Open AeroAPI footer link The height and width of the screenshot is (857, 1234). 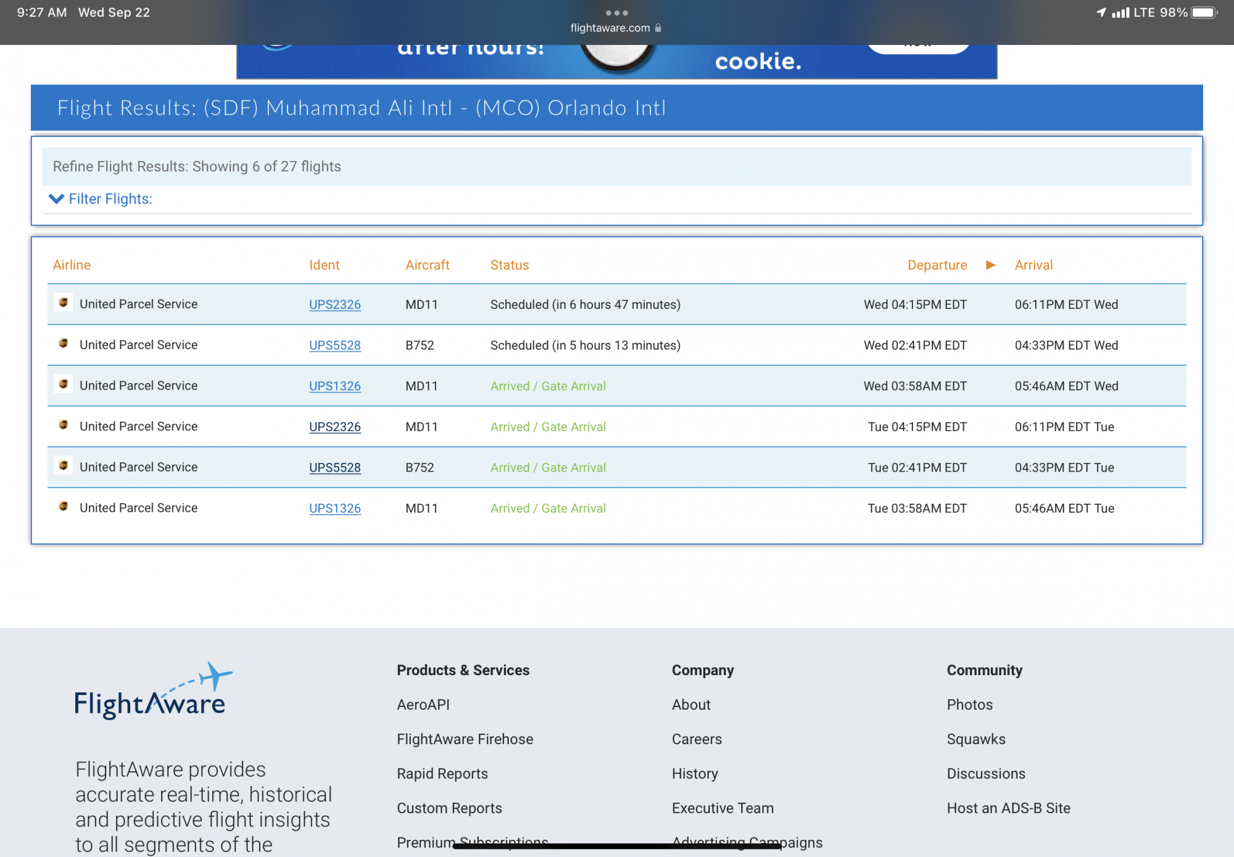click(x=423, y=705)
